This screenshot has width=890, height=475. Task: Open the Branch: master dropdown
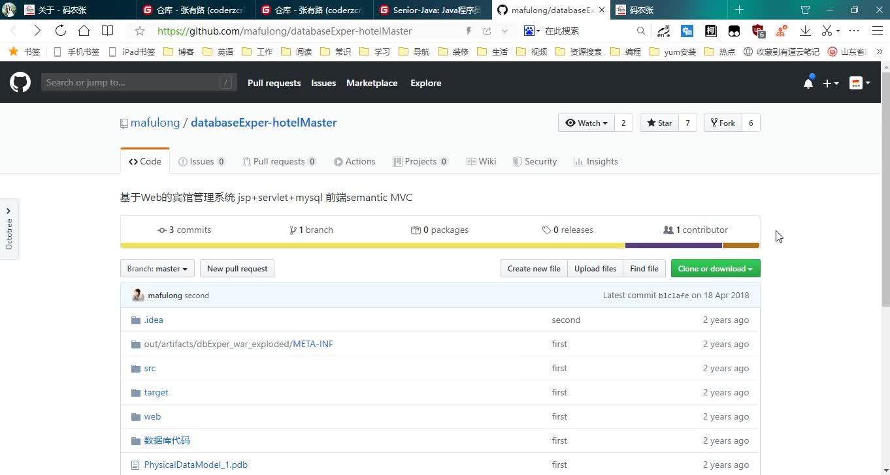coord(157,268)
